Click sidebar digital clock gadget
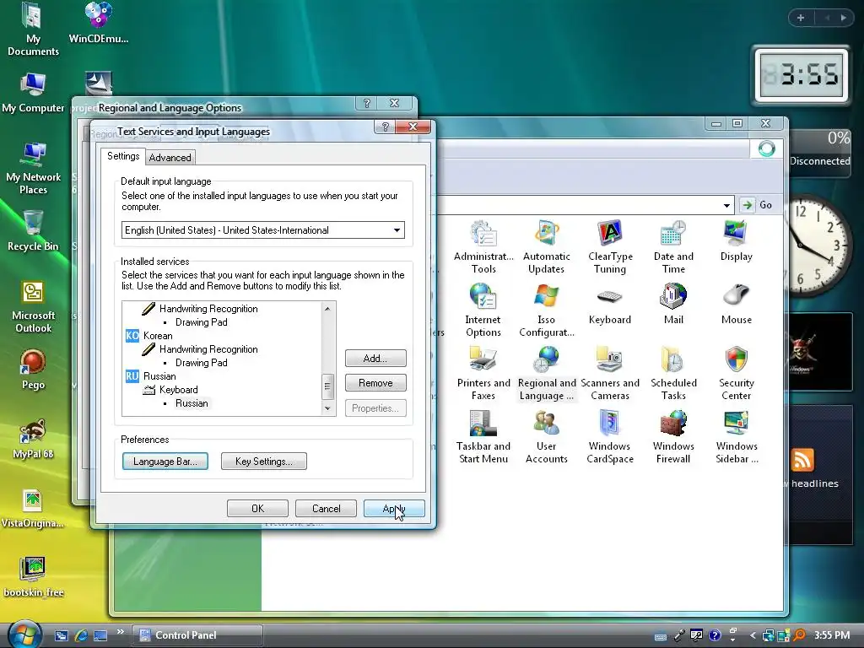864x648 pixels. coord(802,75)
